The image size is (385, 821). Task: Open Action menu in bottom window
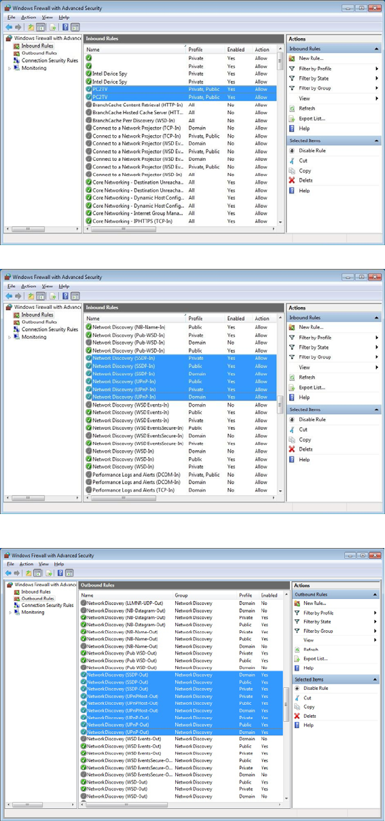(x=26, y=564)
